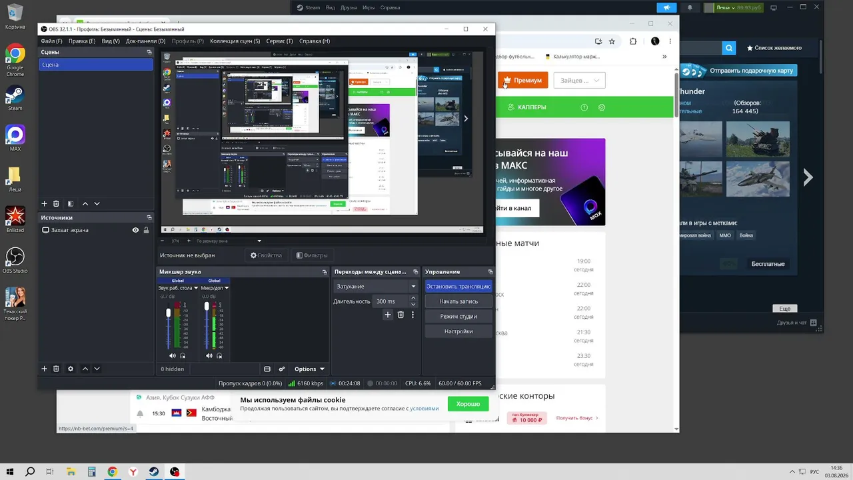This screenshot has width=853, height=480.
Task: Open the Файл (F) menu in OBS
Action: pyautogui.click(x=51, y=41)
